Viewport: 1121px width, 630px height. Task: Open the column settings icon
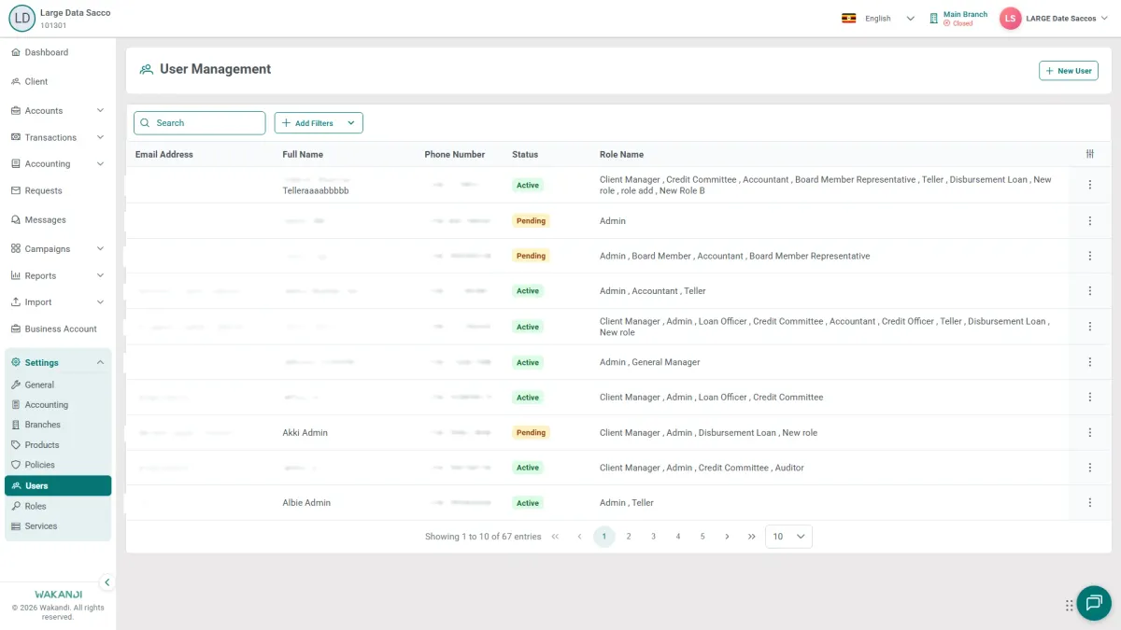pyautogui.click(x=1090, y=154)
